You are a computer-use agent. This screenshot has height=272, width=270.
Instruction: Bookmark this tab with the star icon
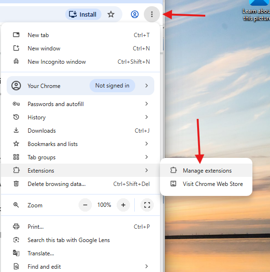tap(111, 14)
